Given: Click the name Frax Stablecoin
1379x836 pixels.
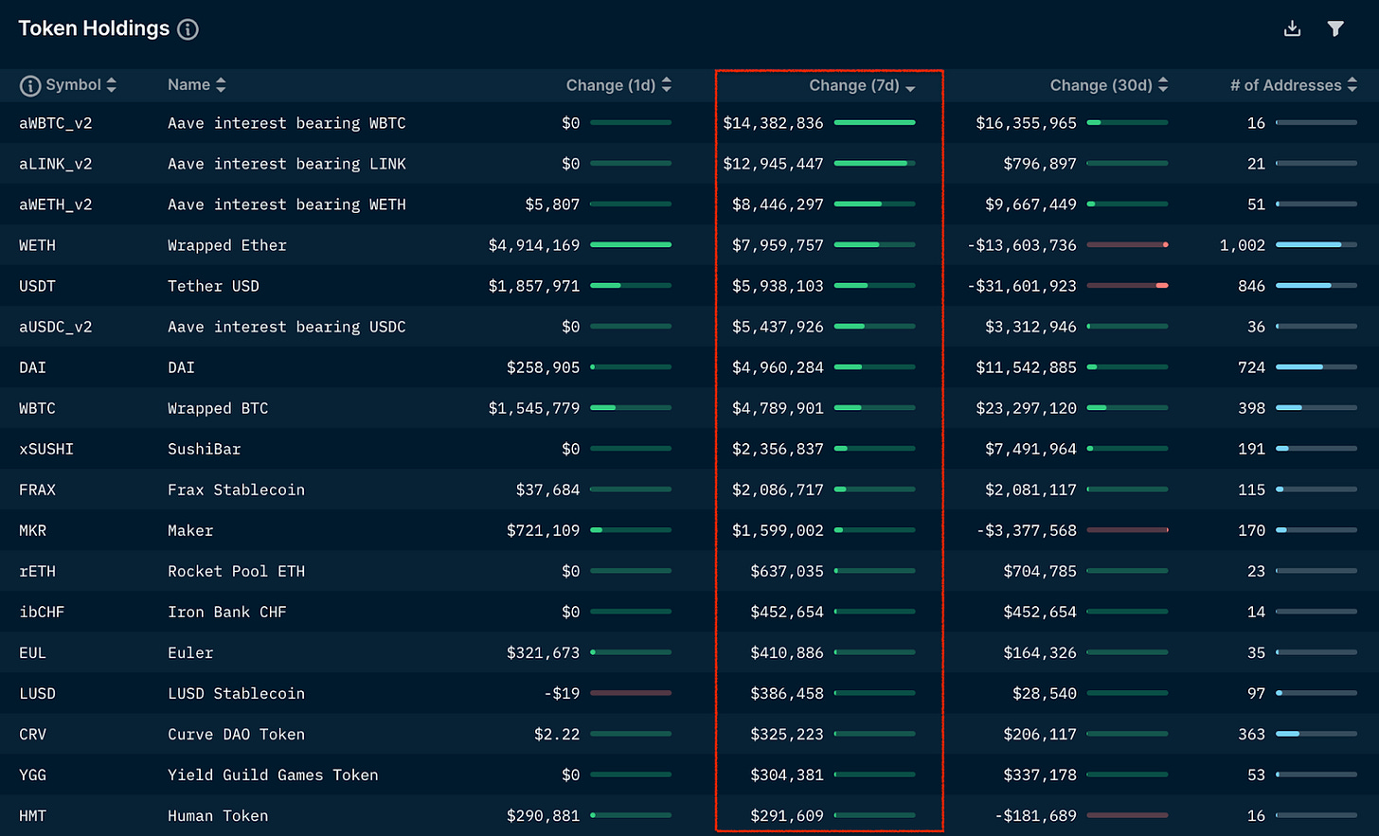Looking at the screenshot, I should click(236, 489).
